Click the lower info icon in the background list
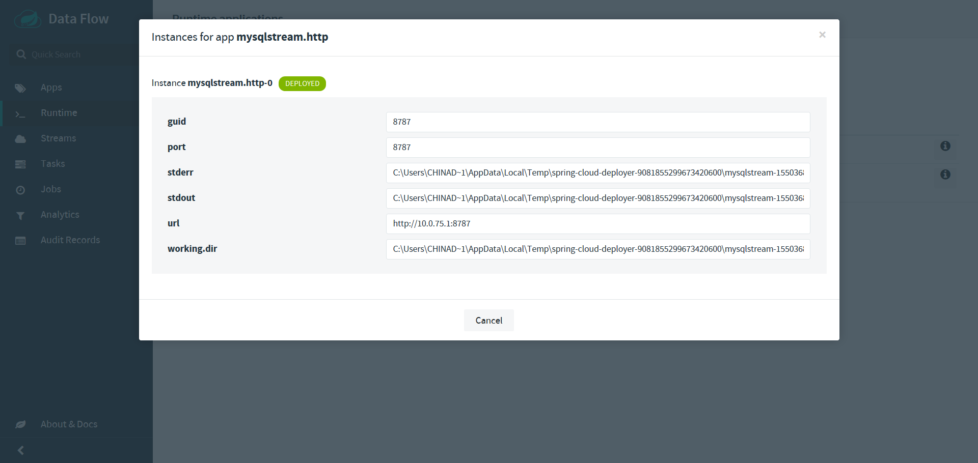978x463 pixels. tap(945, 175)
